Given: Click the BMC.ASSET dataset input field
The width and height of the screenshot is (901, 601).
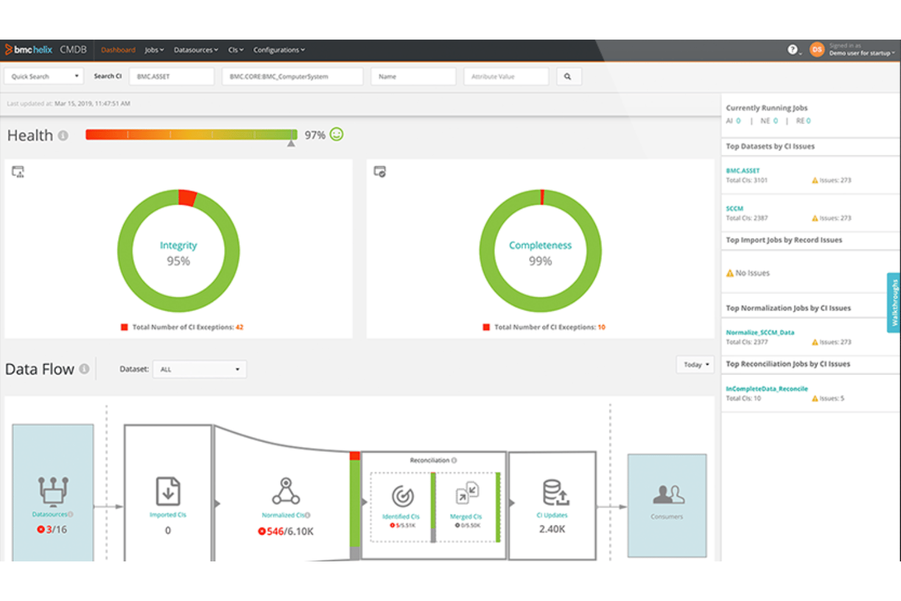Looking at the screenshot, I should pos(172,77).
